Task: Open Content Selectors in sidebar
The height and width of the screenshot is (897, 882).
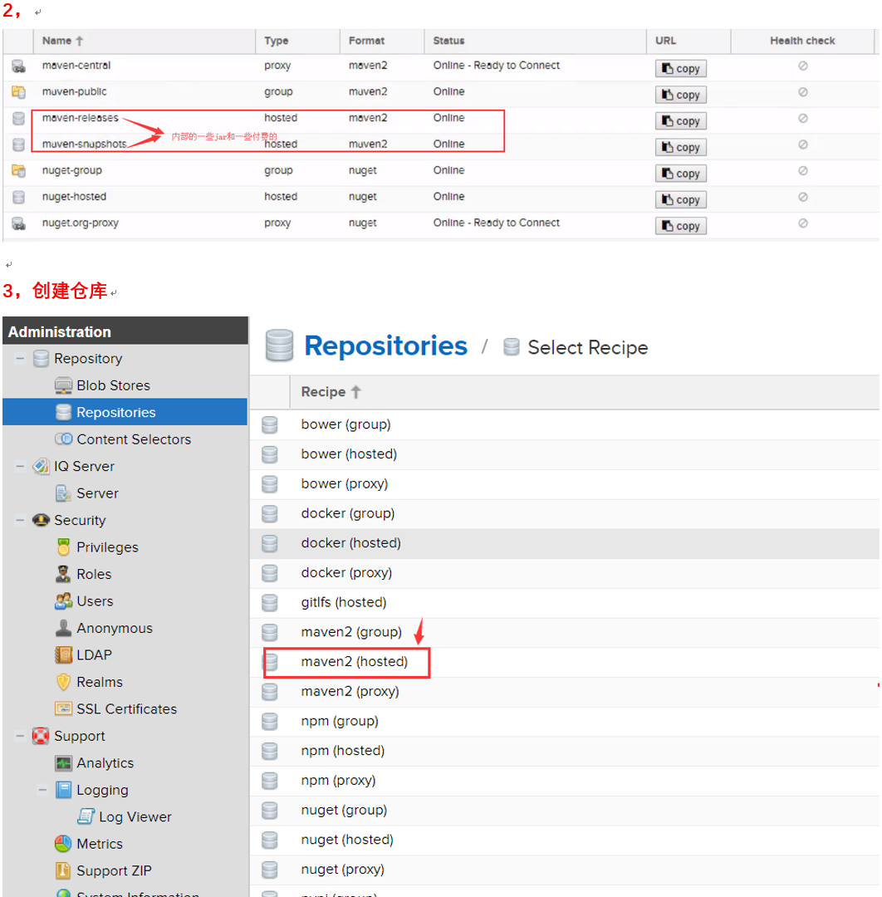Action: [134, 439]
